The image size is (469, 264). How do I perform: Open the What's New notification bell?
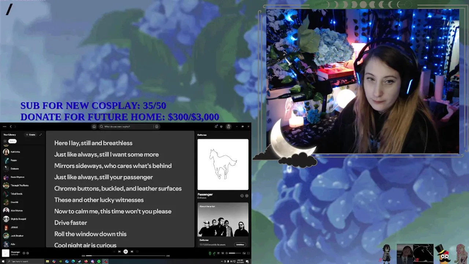pos(216,126)
